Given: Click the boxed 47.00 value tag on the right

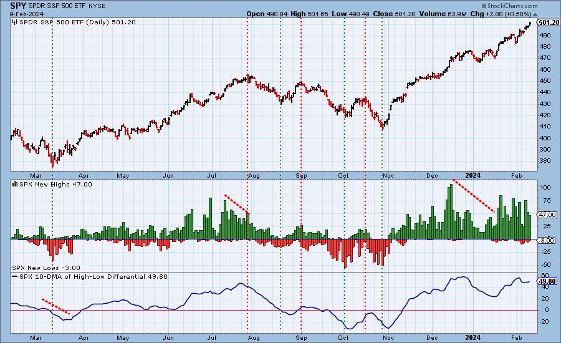Looking at the screenshot, I should 549,215.
